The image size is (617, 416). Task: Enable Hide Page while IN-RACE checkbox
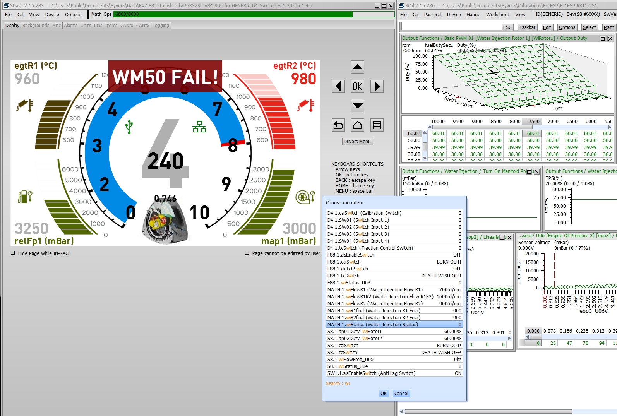13,253
